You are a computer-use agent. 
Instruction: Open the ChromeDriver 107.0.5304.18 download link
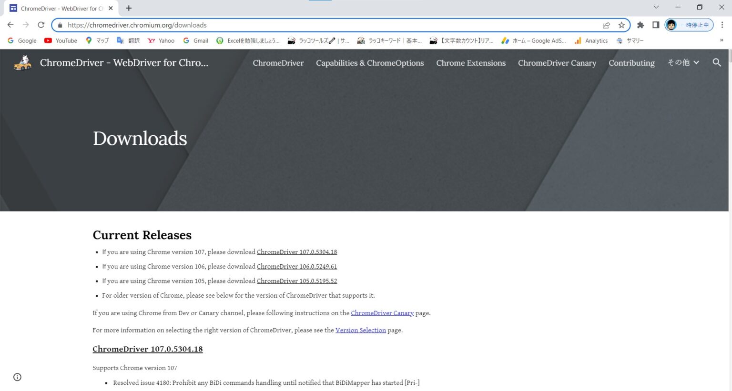pos(296,251)
